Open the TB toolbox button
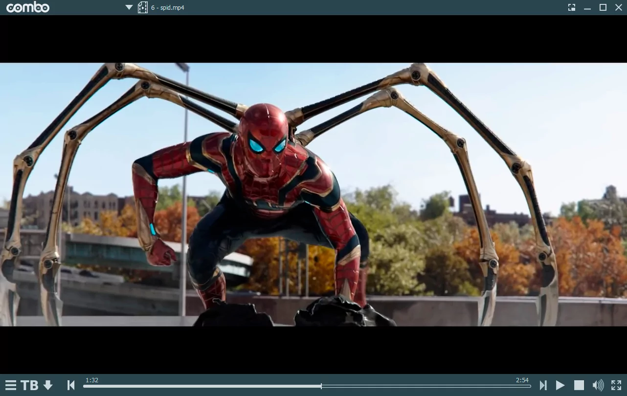The width and height of the screenshot is (627, 396). point(29,385)
